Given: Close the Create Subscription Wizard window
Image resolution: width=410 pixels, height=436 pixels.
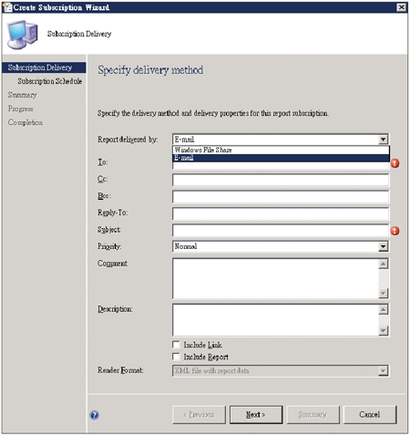Looking at the screenshot, I should coord(402,7).
